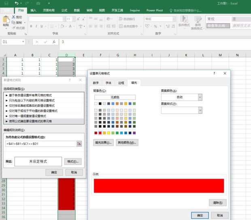This screenshot has width=251, height=220.
Task: Click the rule formula input field
Action: [x=40, y=144]
